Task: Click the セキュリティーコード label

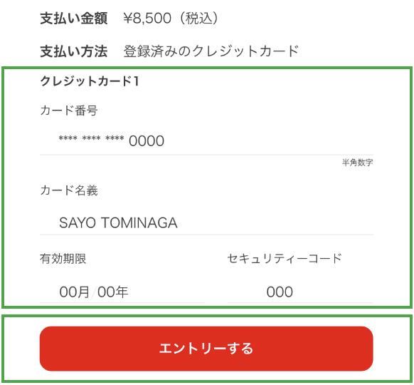Action: (x=285, y=259)
